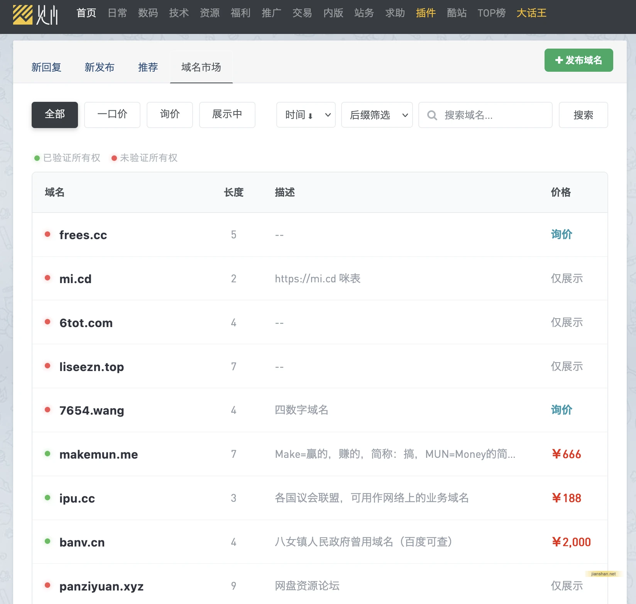
Task: Open the ipu.cc domain listing
Action: click(77, 498)
